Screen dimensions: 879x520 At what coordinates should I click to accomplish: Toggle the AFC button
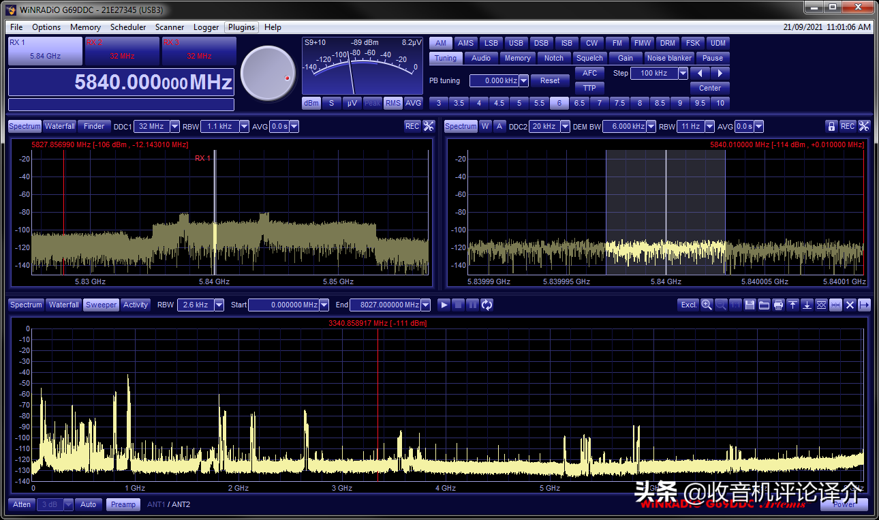pos(590,73)
